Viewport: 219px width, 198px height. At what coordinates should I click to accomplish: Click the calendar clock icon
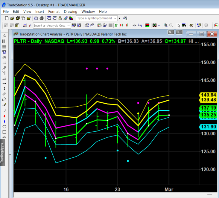pos(99,25)
